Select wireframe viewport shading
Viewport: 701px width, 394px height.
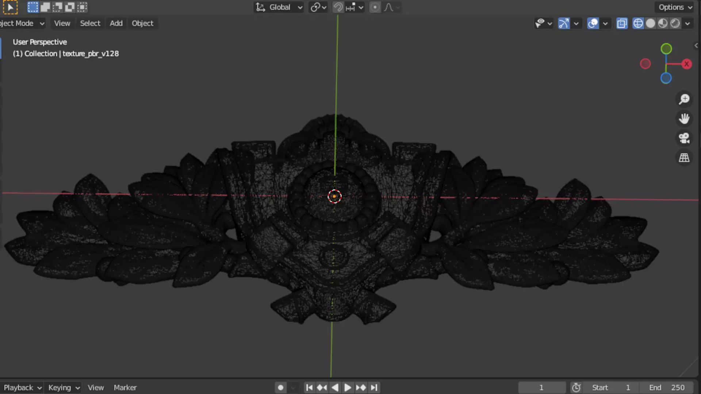[638, 23]
